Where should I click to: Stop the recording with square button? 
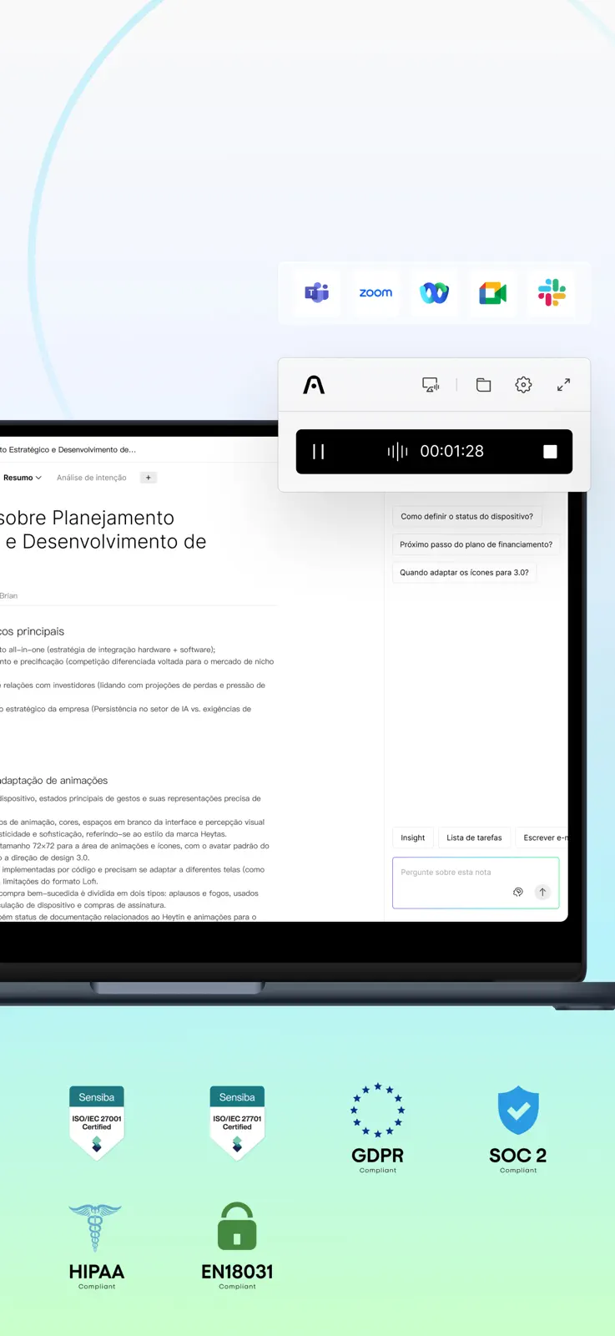[x=550, y=452]
